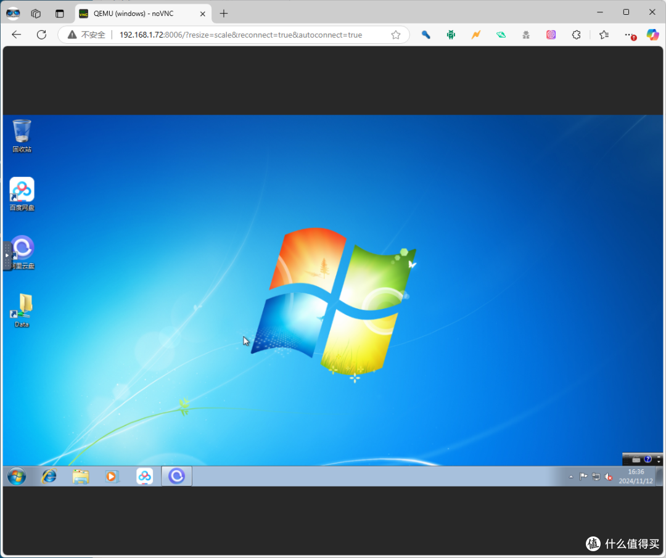Open the pink brain extension icon
Image resolution: width=666 pixels, height=558 pixels.
pos(551,35)
